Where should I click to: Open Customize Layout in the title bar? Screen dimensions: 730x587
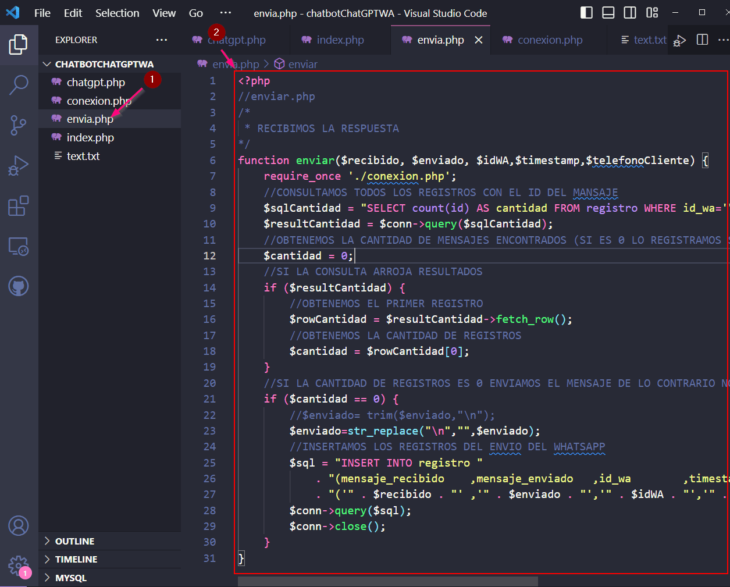[x=651, y=12]
